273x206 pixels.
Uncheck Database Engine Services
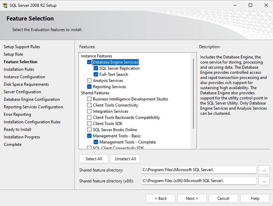pos(90,62)
